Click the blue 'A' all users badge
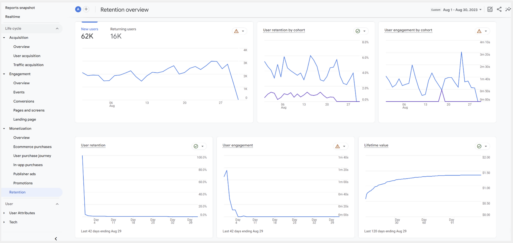Viewport: 513px width, 243px height. [78, 9]
